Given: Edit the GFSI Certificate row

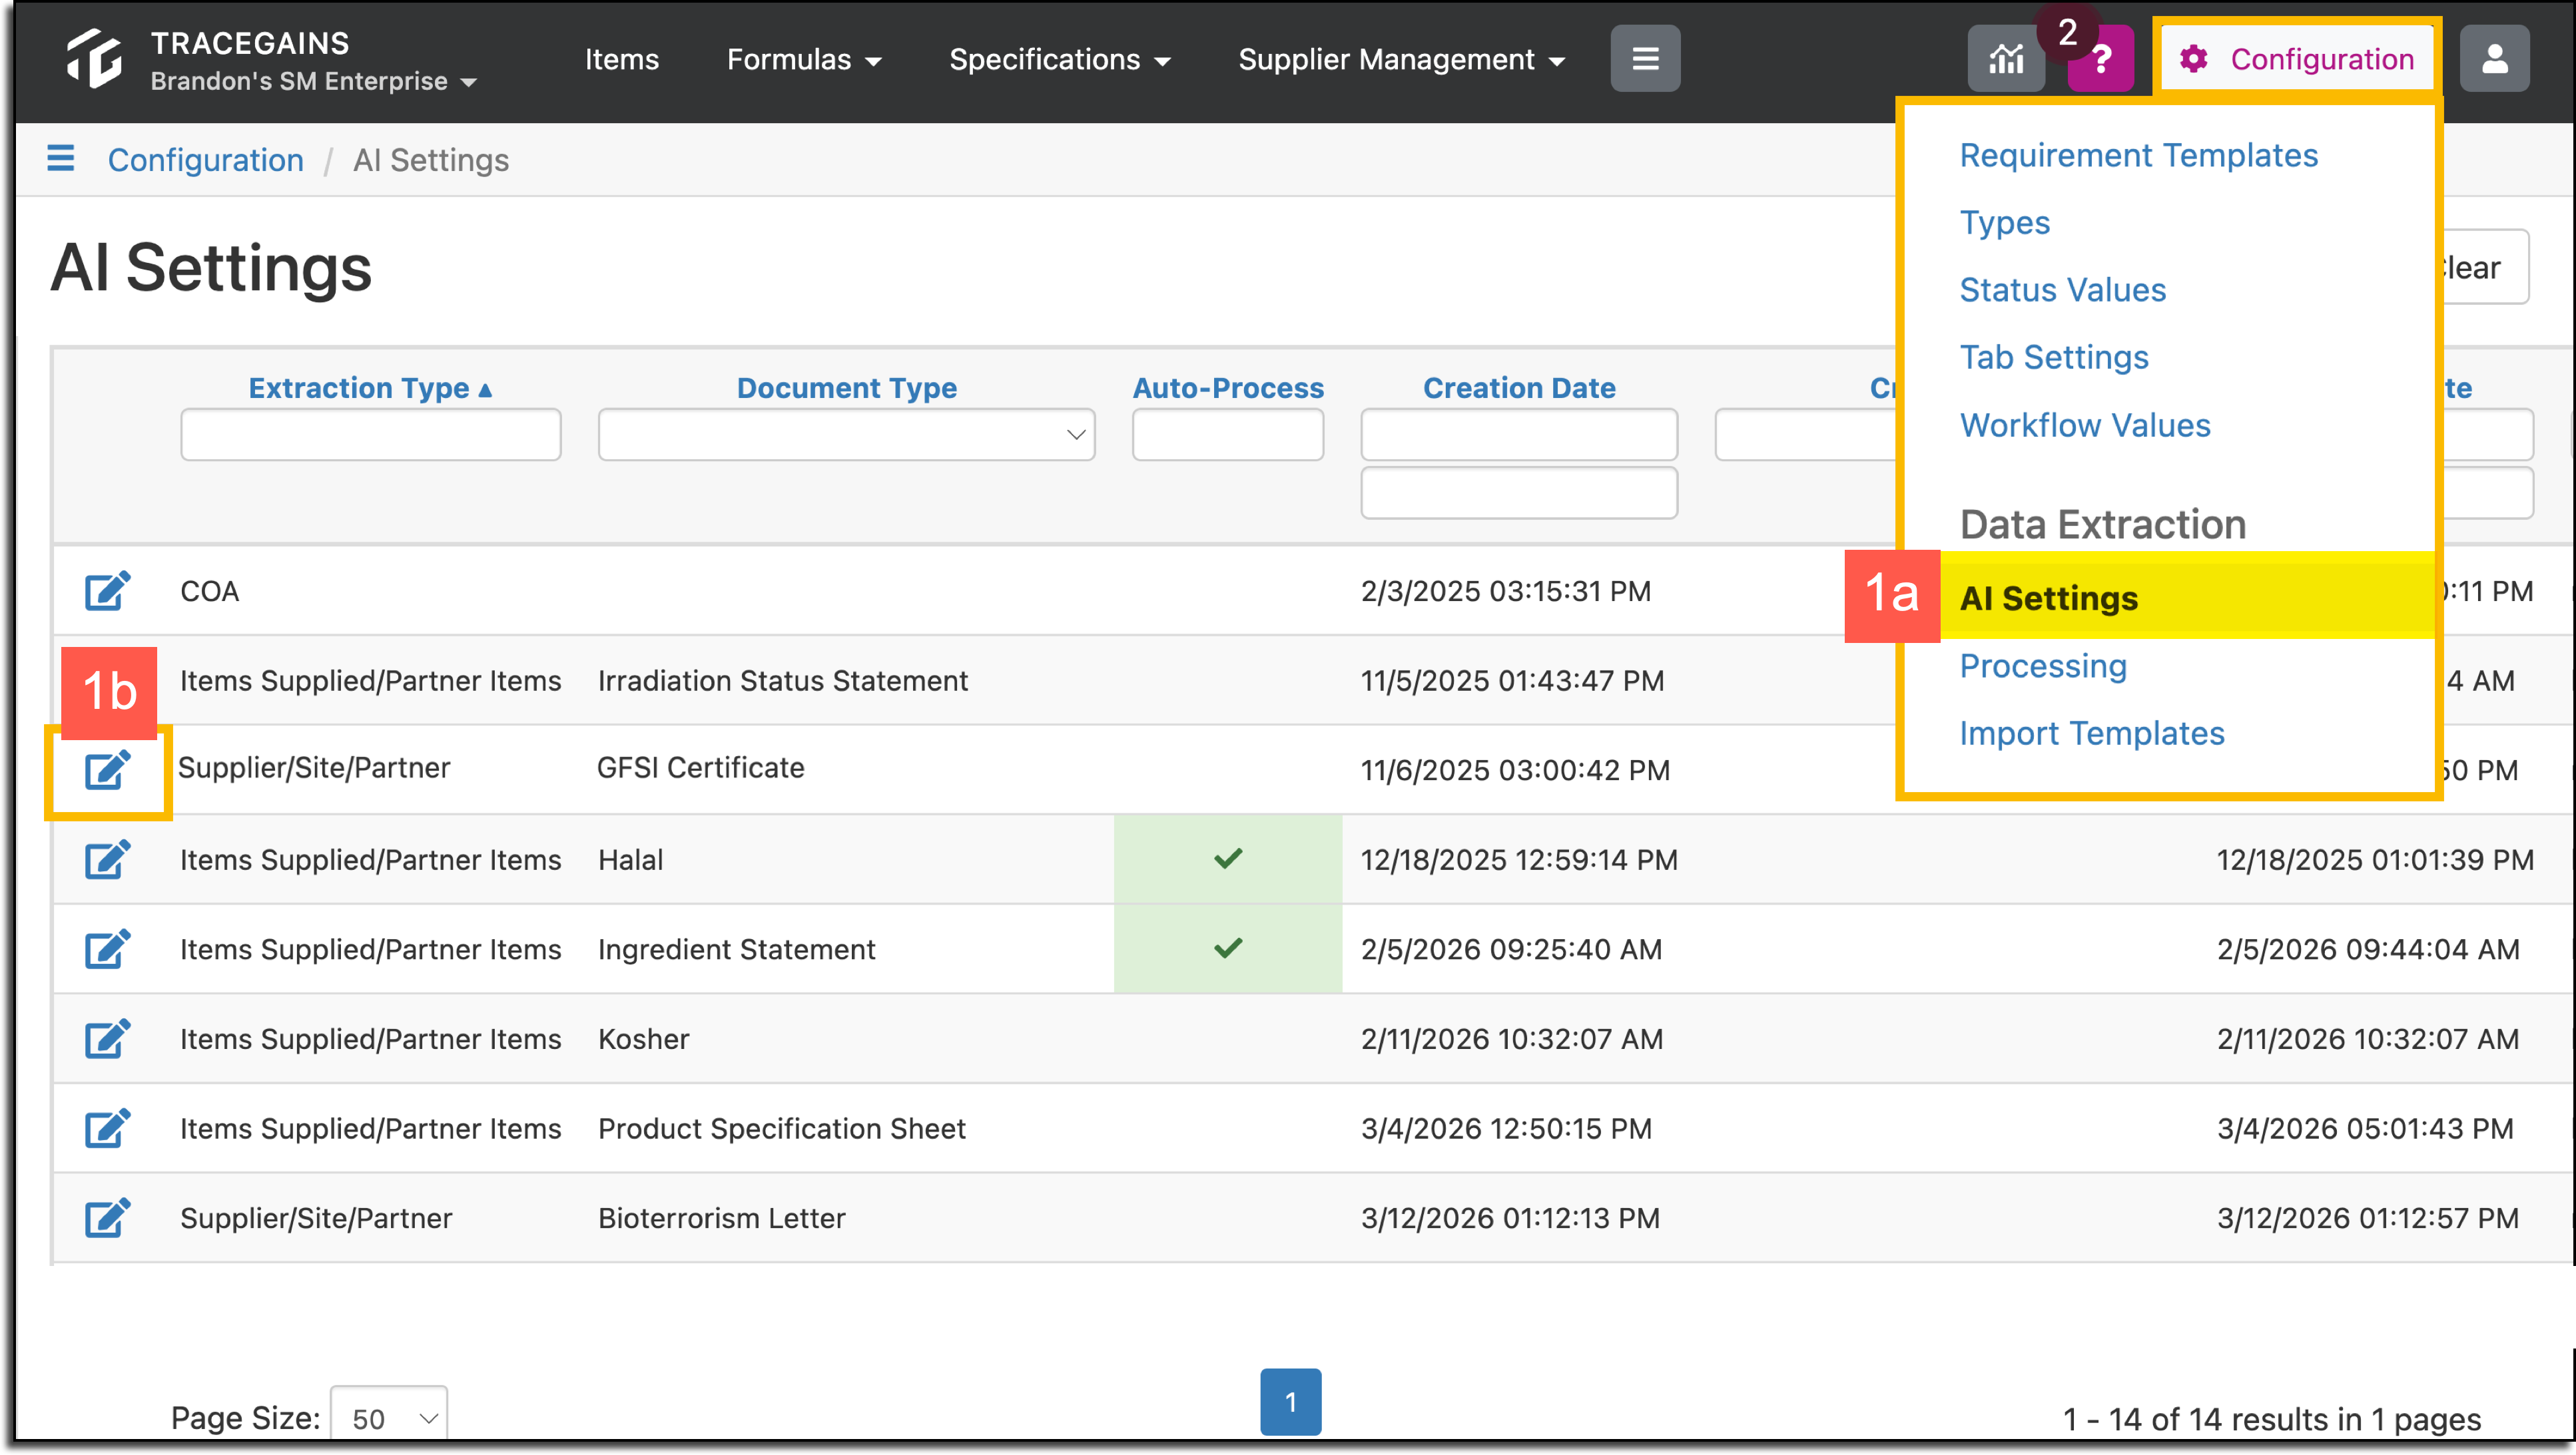Looking at the screenshot, I should 107,769.
